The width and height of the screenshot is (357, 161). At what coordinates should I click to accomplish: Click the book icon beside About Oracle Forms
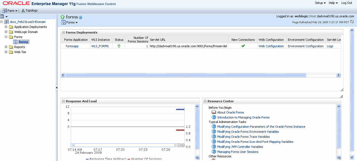tap(214, 112)
